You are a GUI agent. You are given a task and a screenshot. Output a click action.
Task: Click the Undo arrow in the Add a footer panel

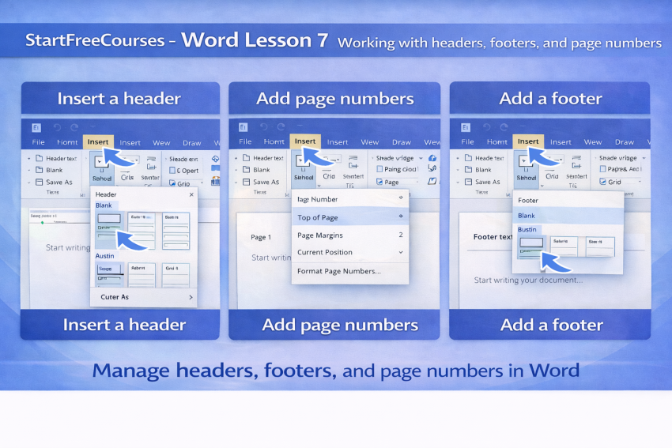pos(487,127)
